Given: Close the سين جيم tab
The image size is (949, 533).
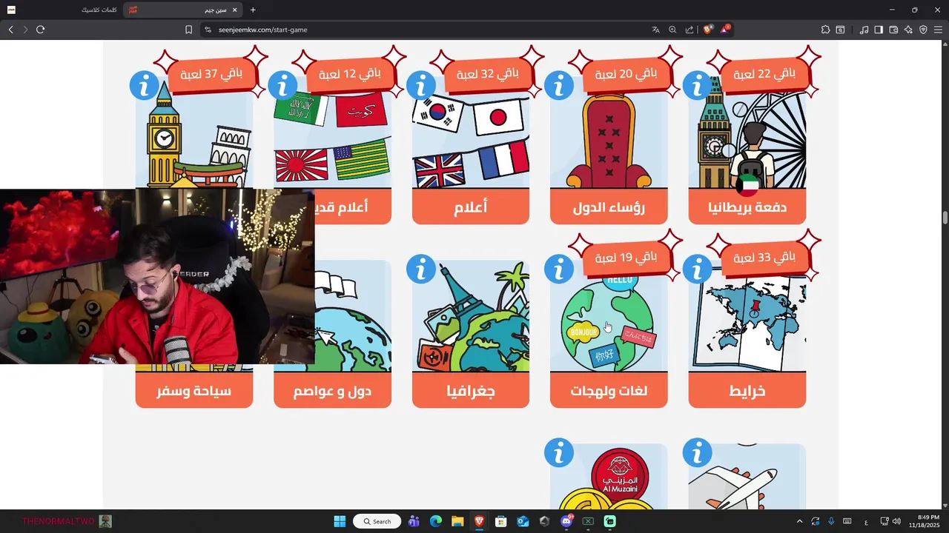Looking at the screenshot, I should (235, 10).
